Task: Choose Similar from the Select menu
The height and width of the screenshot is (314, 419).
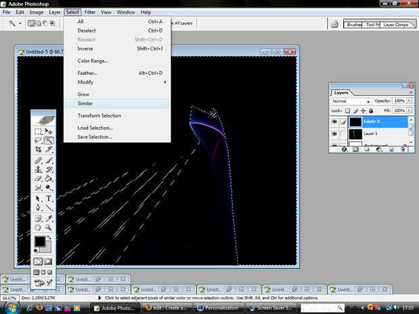Action: pos(85,103)
